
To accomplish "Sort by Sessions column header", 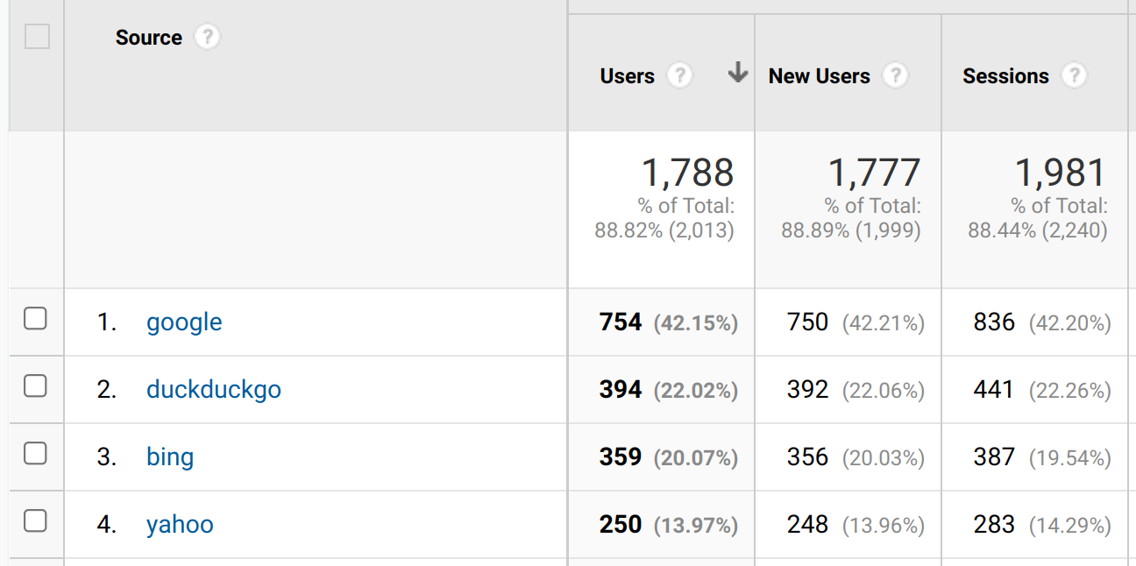I will point(1005,76).
